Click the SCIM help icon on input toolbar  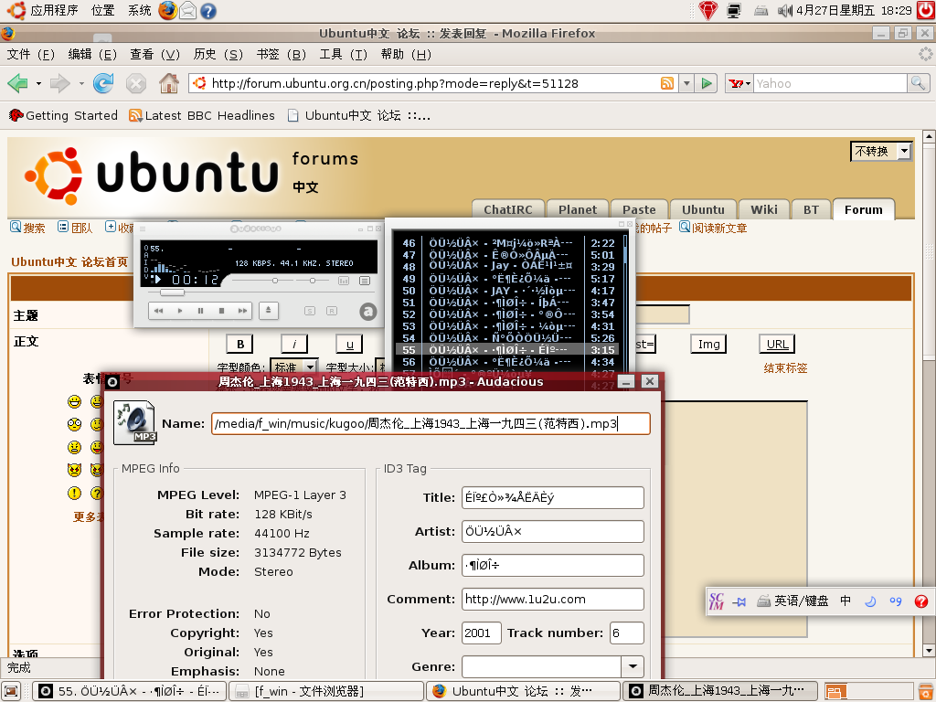pos(921,601)
